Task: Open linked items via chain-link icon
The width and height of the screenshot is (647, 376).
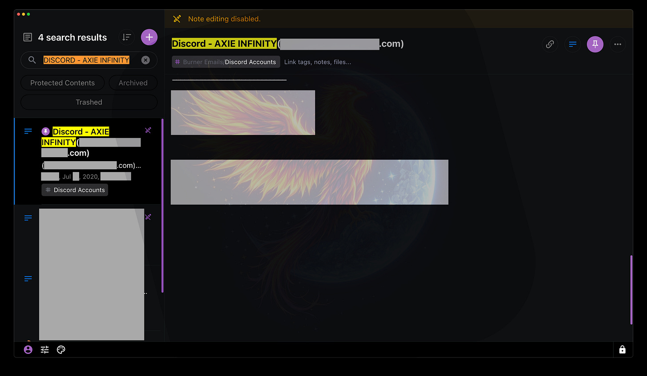Action: pyautogui.click(x=550, y=44)
